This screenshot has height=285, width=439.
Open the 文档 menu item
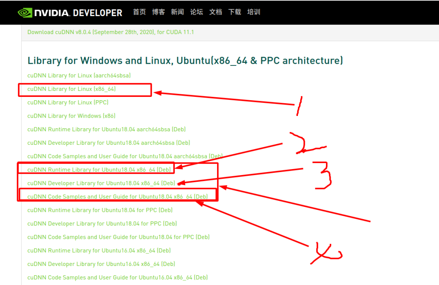(215, 12)
